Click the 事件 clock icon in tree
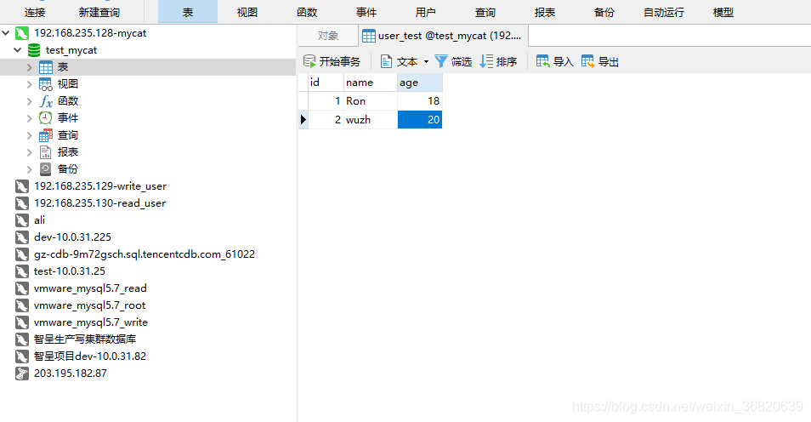This screenshot has height=422, width=811. 46,118
